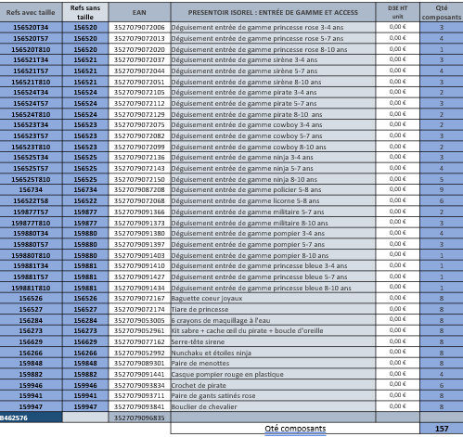
Task: Click 159947 in 'Refs sans taille' column
Action: coord(85,406)
